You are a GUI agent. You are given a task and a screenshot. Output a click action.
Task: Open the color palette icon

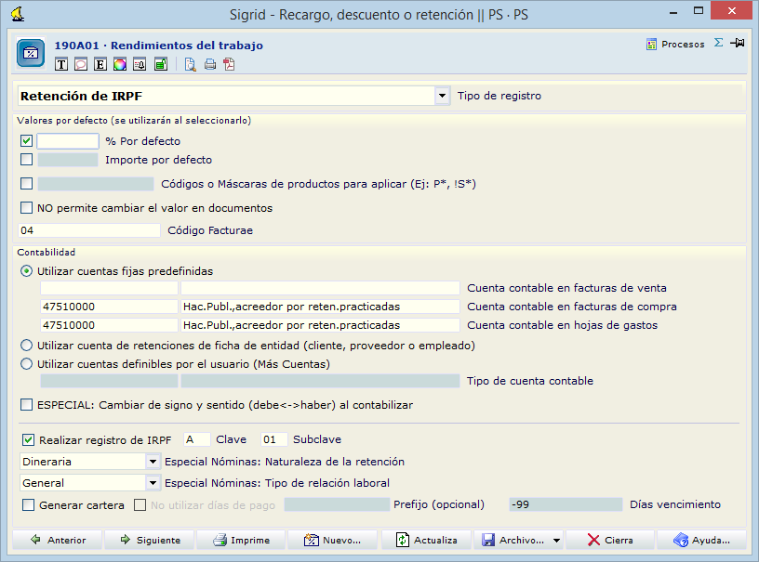(x=119, y=65)
